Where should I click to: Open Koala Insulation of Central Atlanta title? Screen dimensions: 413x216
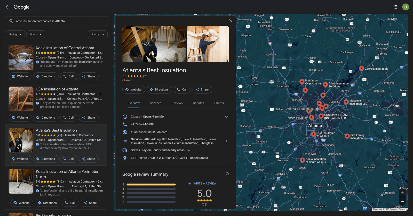click(x=65, y=48)
